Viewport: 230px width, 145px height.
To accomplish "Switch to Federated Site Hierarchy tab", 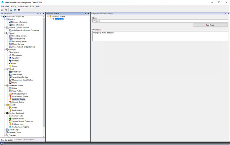I will coord(25,140).
